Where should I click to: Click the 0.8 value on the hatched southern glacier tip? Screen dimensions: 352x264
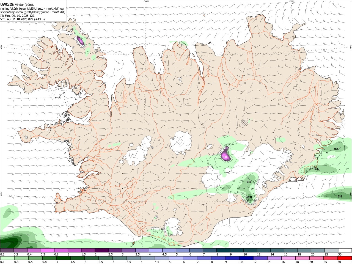[250, 197]
